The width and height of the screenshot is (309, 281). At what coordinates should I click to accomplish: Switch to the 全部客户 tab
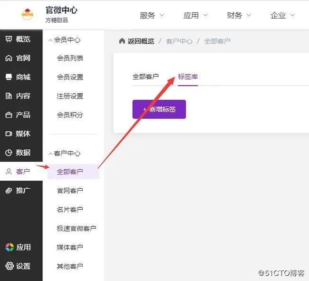145,77
